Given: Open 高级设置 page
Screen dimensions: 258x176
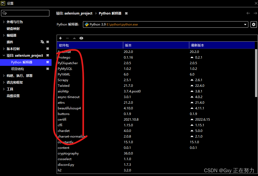Looking at the screenshot, I should (x=13, y=96).
